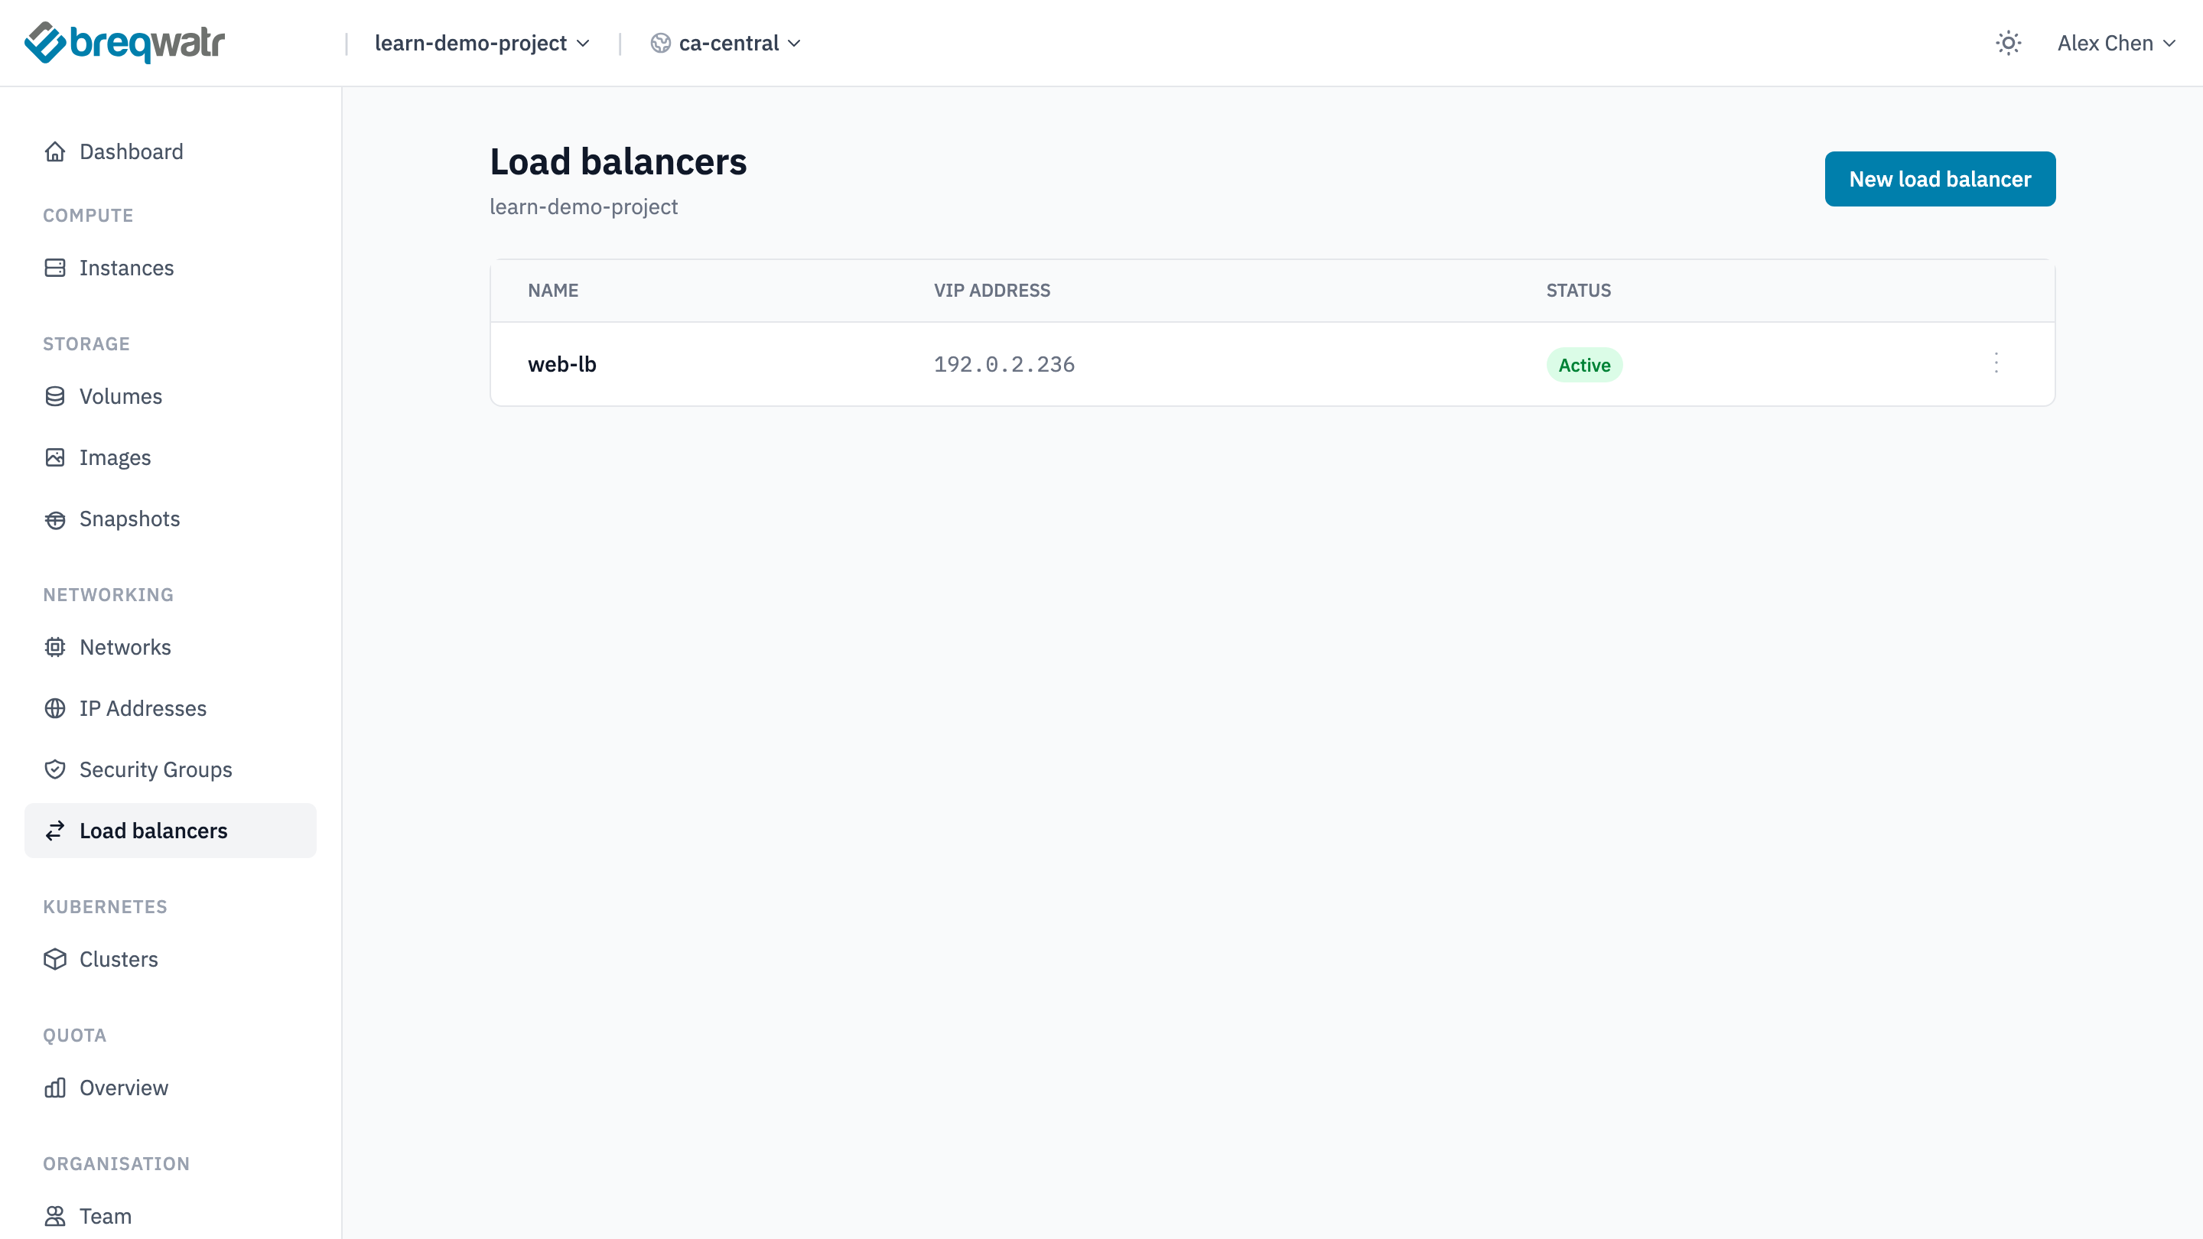The width and height of the screenshot is (2203, 1239).
Task: Select Volumes in the sidebar
Action: coord(170,396)
